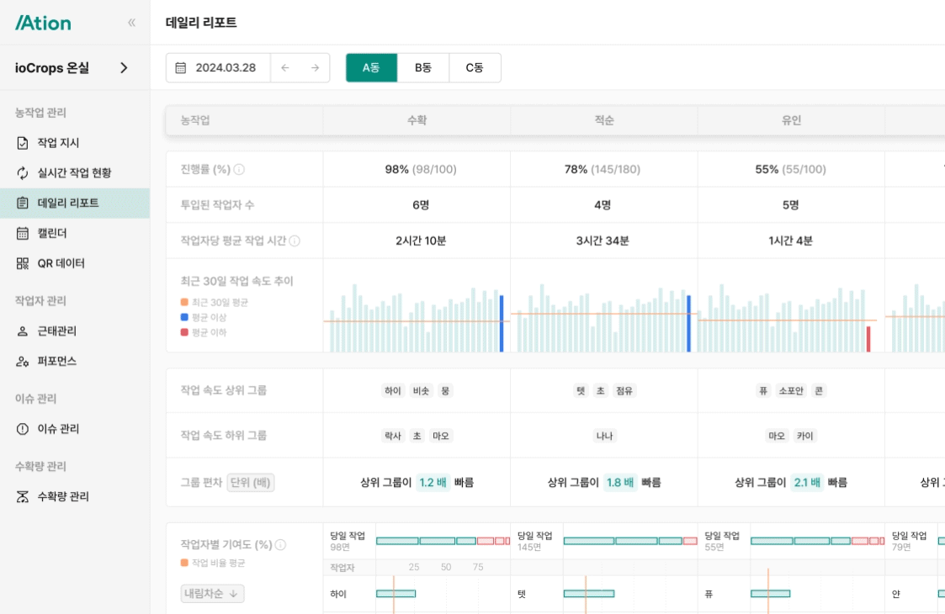945x614 pixels.
Task: Go to previous date arrow
Action: 285,67
